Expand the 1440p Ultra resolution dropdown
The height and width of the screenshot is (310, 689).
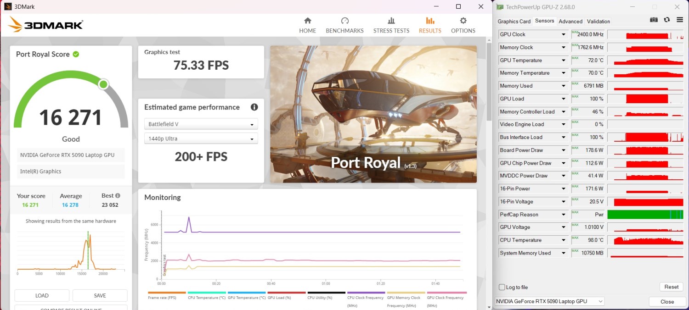(201, 138)
